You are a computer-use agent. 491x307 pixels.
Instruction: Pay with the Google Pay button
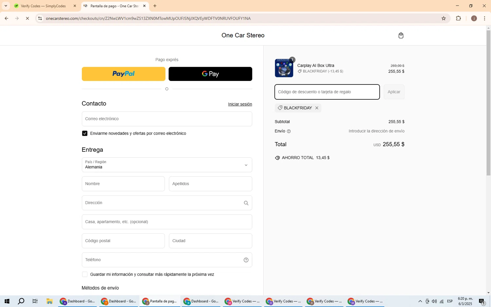pyautogui.click(x=210, y=74)
